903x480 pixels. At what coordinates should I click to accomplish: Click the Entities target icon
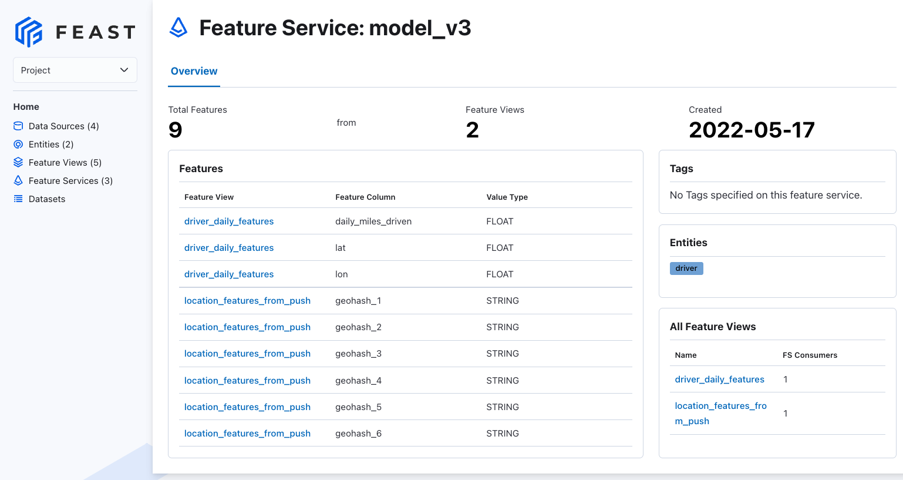(x=18, y=145)
